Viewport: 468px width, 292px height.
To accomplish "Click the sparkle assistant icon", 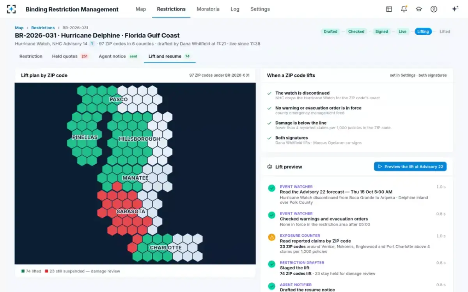I will point(455,9).
